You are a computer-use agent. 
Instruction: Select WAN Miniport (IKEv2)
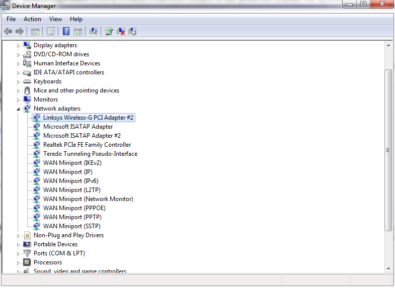tap(72, 163)
